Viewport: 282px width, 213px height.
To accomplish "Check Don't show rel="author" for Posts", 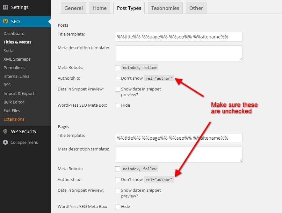I will tap(118, 78).
